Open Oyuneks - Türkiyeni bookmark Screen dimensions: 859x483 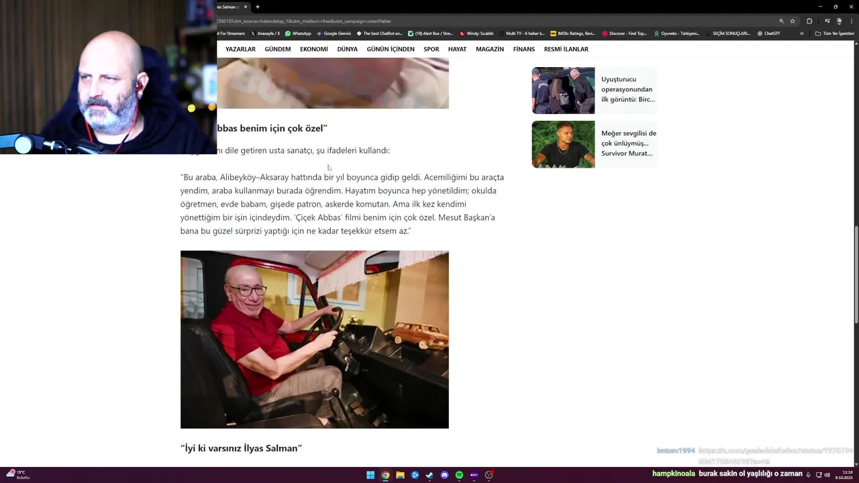tap(676, 34)
